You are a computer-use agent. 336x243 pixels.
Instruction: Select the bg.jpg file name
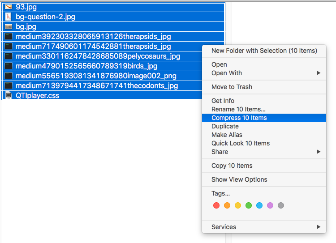pyautogui.click(x=26, y=27)
